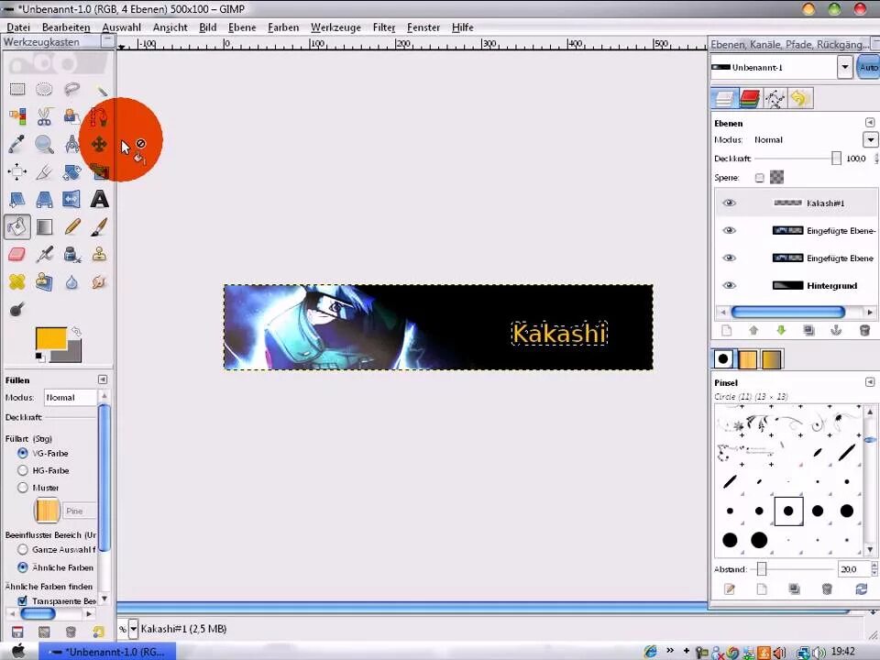
Task: Switch to the Channels (Kanäle) tab
Action: coord(749,99)
